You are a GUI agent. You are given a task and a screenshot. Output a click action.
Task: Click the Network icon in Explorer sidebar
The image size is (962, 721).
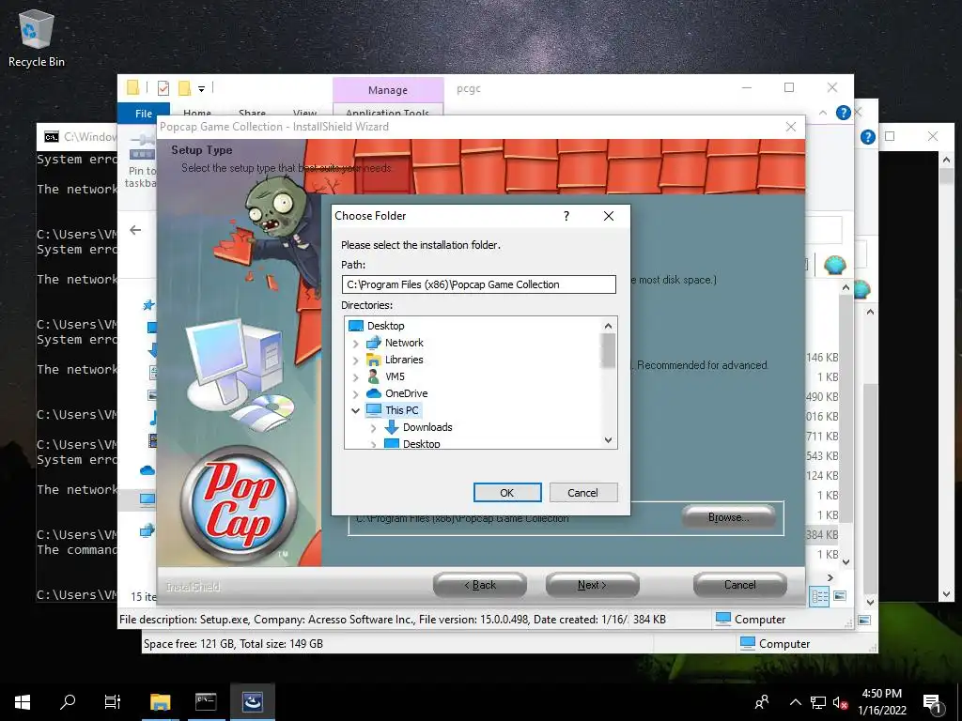147,530
